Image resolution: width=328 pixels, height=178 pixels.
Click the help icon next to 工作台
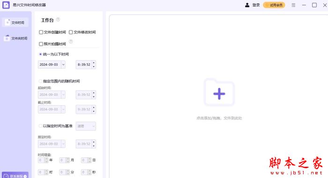(x=58, y=20)
